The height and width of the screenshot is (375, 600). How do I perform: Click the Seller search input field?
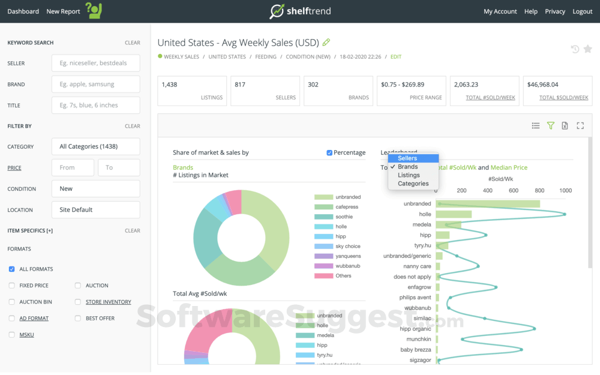point(95,63)
